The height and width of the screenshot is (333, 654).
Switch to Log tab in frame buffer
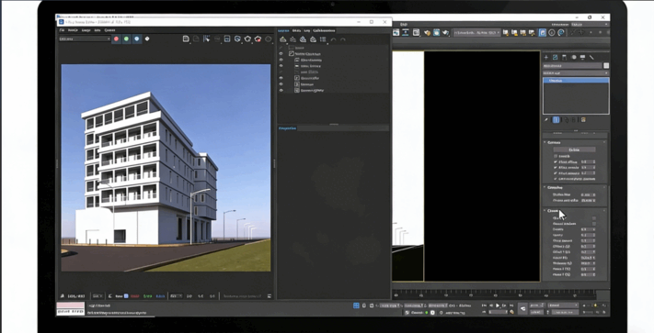click(x=307, y=30)
